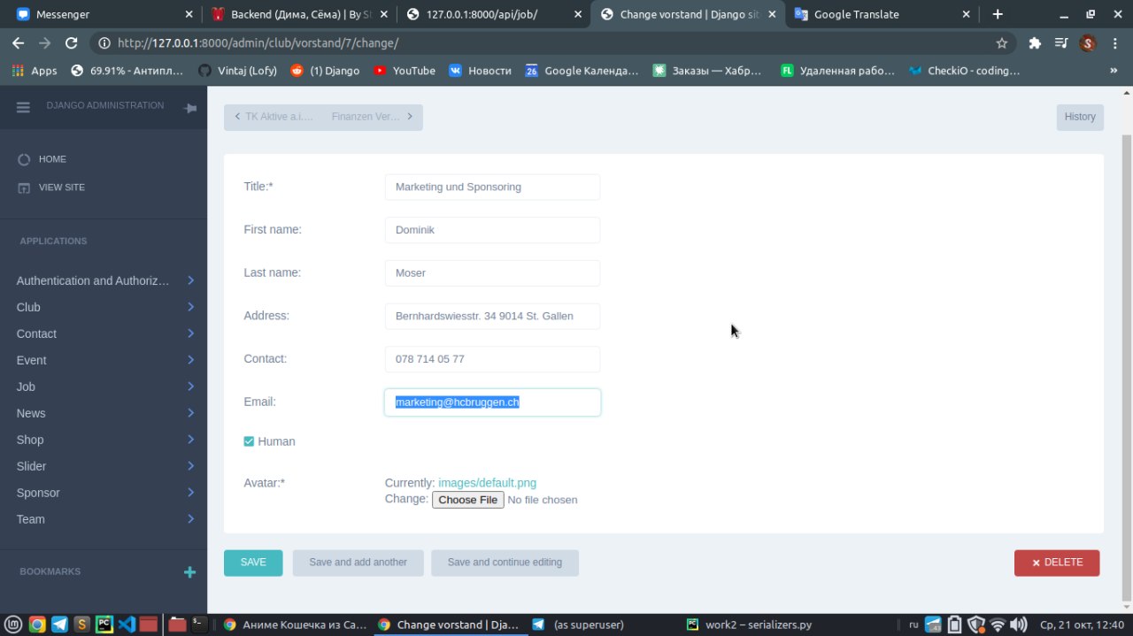
Task: Show more bookmarks with the overflow chevron
Action: coord(1114,71)
